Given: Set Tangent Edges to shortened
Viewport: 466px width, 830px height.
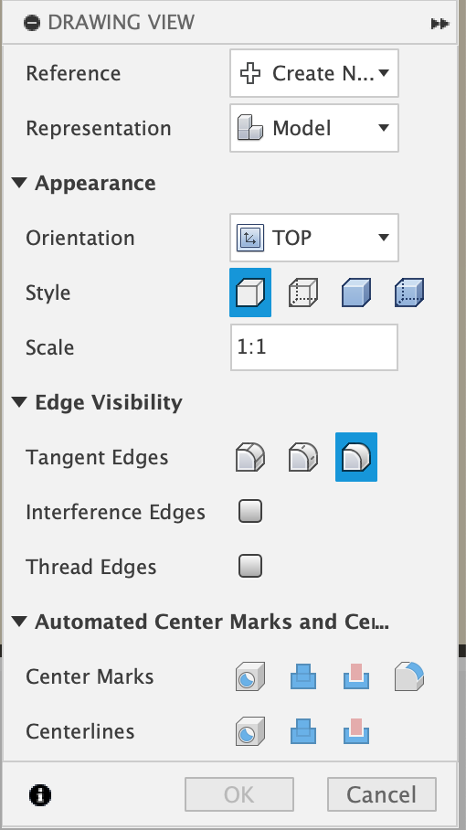Looking at the screenshot, I should (303, 457).
